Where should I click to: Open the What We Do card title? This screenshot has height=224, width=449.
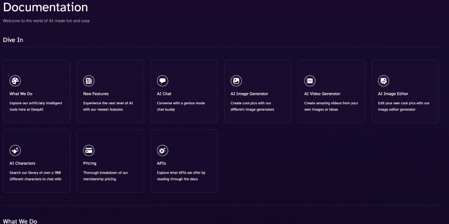21,94
